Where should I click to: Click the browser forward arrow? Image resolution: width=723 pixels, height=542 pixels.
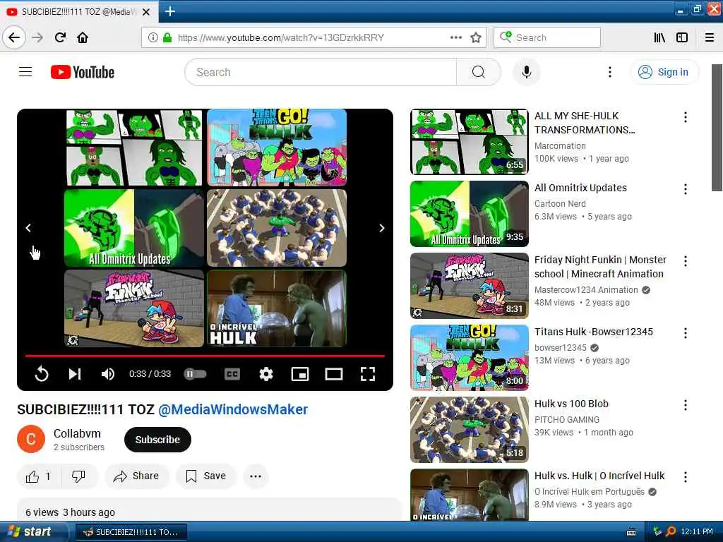point(37,37)
